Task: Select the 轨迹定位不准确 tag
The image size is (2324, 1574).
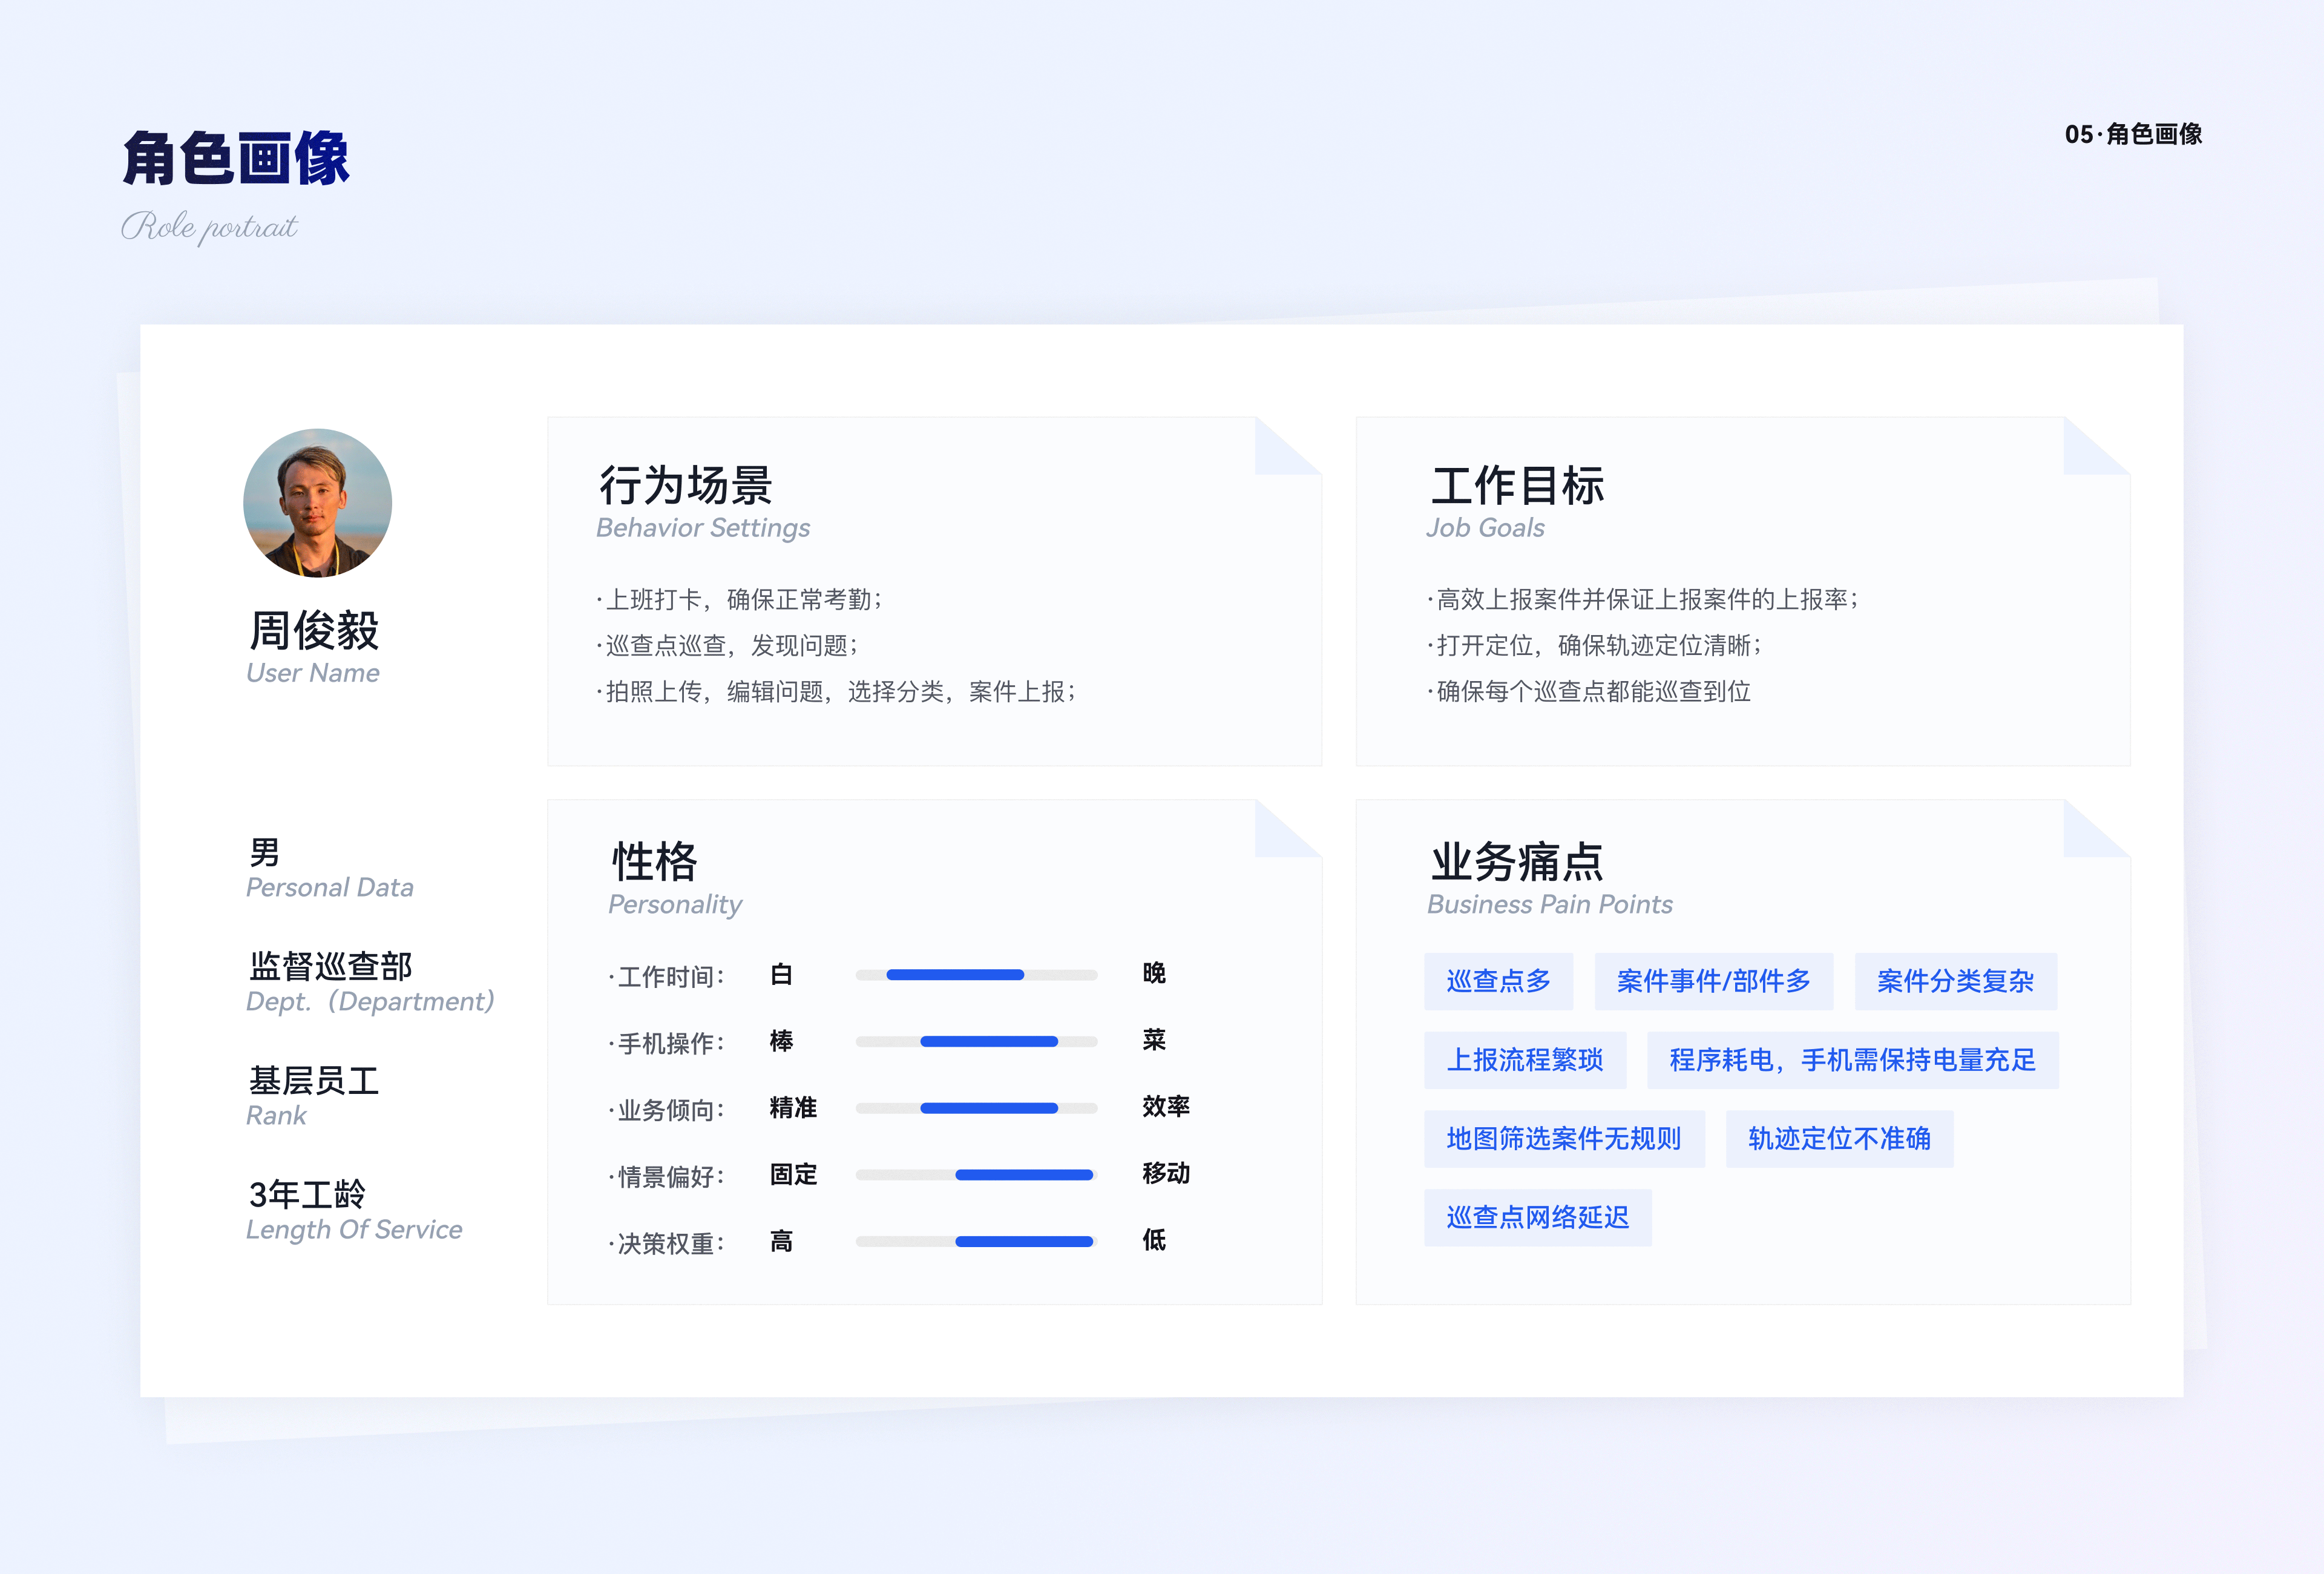Action: tap(1839, 1139)
